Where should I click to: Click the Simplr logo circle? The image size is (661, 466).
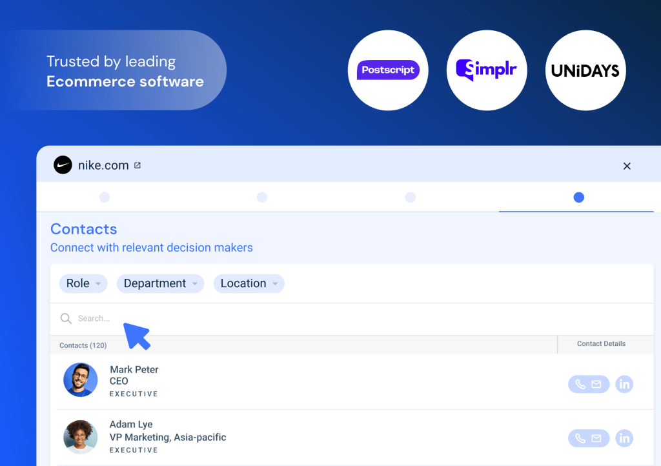pyautogui.click(x=487, y=70)
